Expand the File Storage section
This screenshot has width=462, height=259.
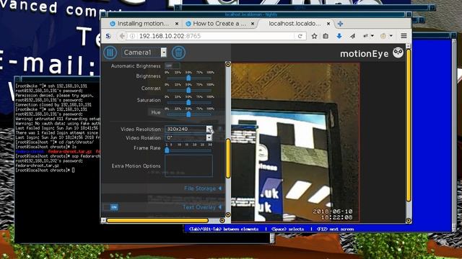203,188
